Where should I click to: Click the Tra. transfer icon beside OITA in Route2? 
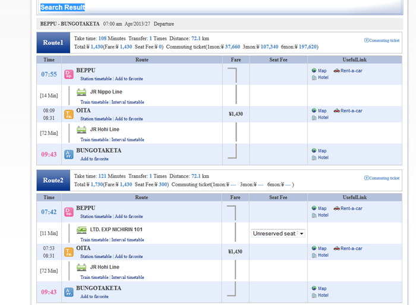(69, 252)
